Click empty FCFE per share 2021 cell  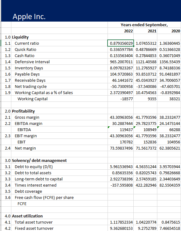[x=145, y=198]
